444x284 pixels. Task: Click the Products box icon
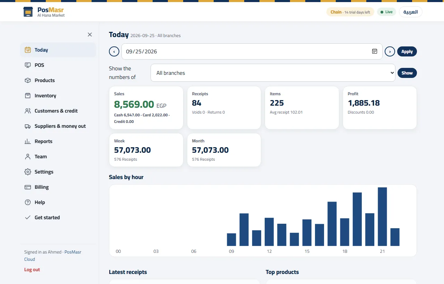[28, 80]
